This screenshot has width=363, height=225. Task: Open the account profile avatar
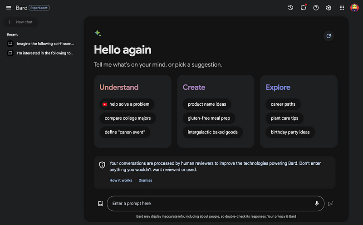point(354,8)
